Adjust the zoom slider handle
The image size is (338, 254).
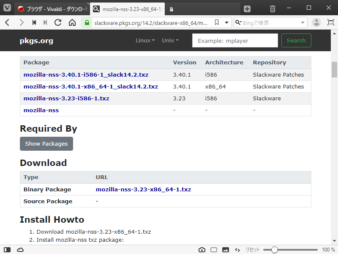tap(274, 250)
